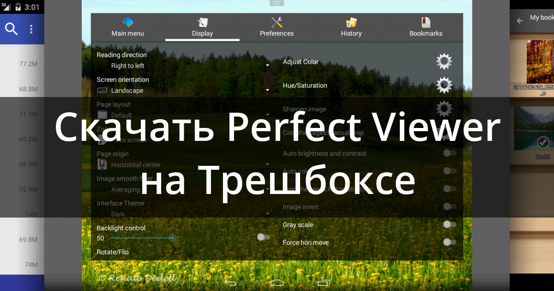Go back using the My books arrow
The width and height of the screenshot is (554, 291).
(520, 20)
